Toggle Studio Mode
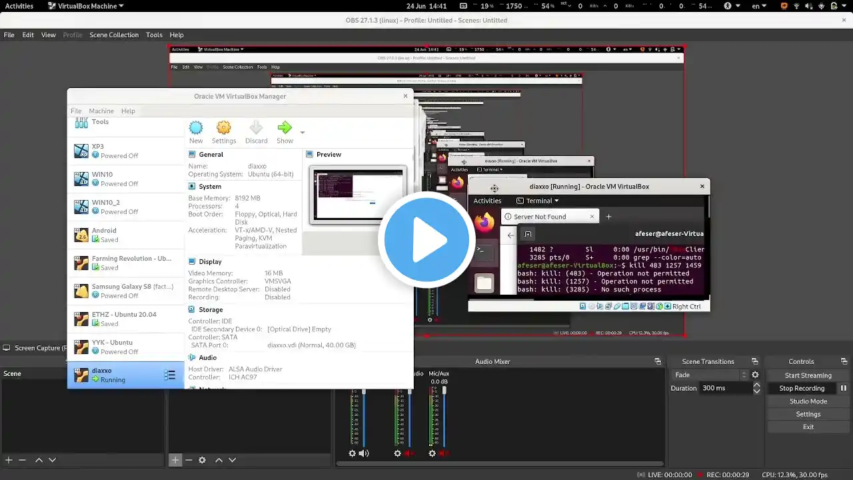The height and width of the screenshot is (480, 853). click(x=808, y=401)
